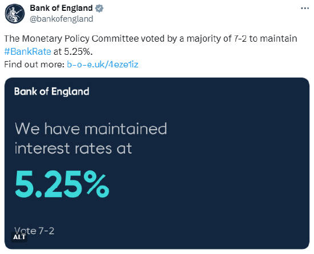The height and width of the screenshot is (254, 314).
Task: Click the 'Find out more:' text
Action: coord(34,64)
